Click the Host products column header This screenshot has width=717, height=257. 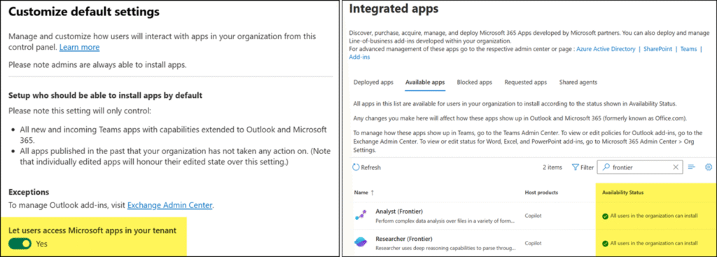541,193
